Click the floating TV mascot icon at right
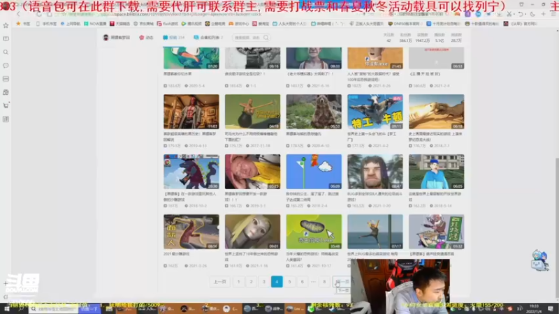This screenshot has width=559, height=314. coord(539,260)
